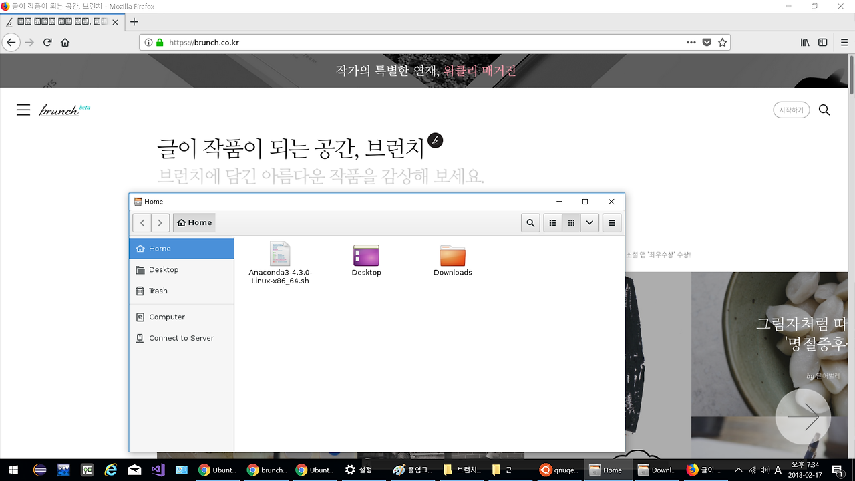
Task: Open the Files hamburger menu icon
Action: pyautogui.click(x=611, y=222)
